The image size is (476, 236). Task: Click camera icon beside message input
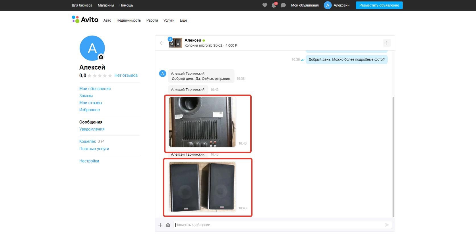(168, 225)
